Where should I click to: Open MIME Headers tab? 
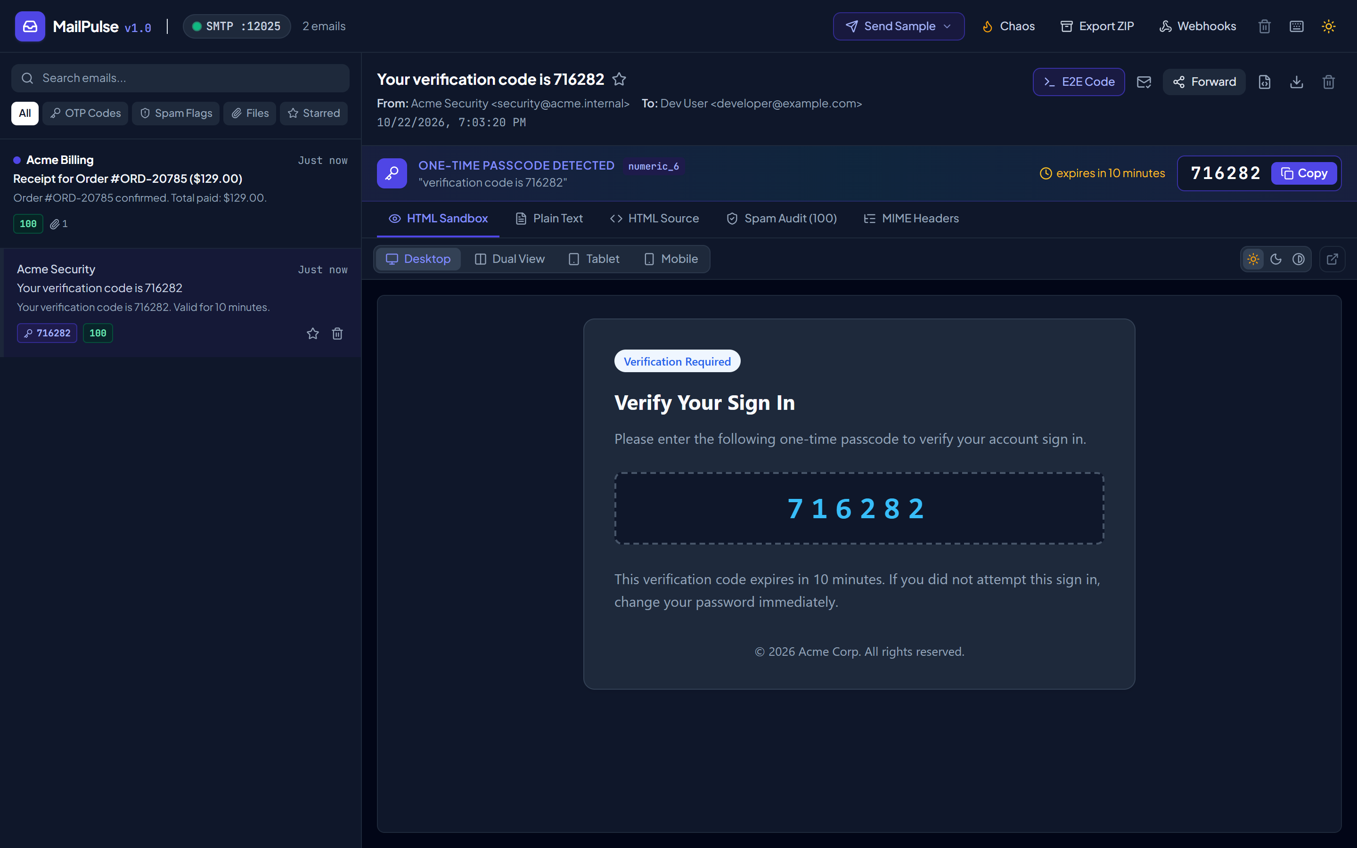pos(911,219)
